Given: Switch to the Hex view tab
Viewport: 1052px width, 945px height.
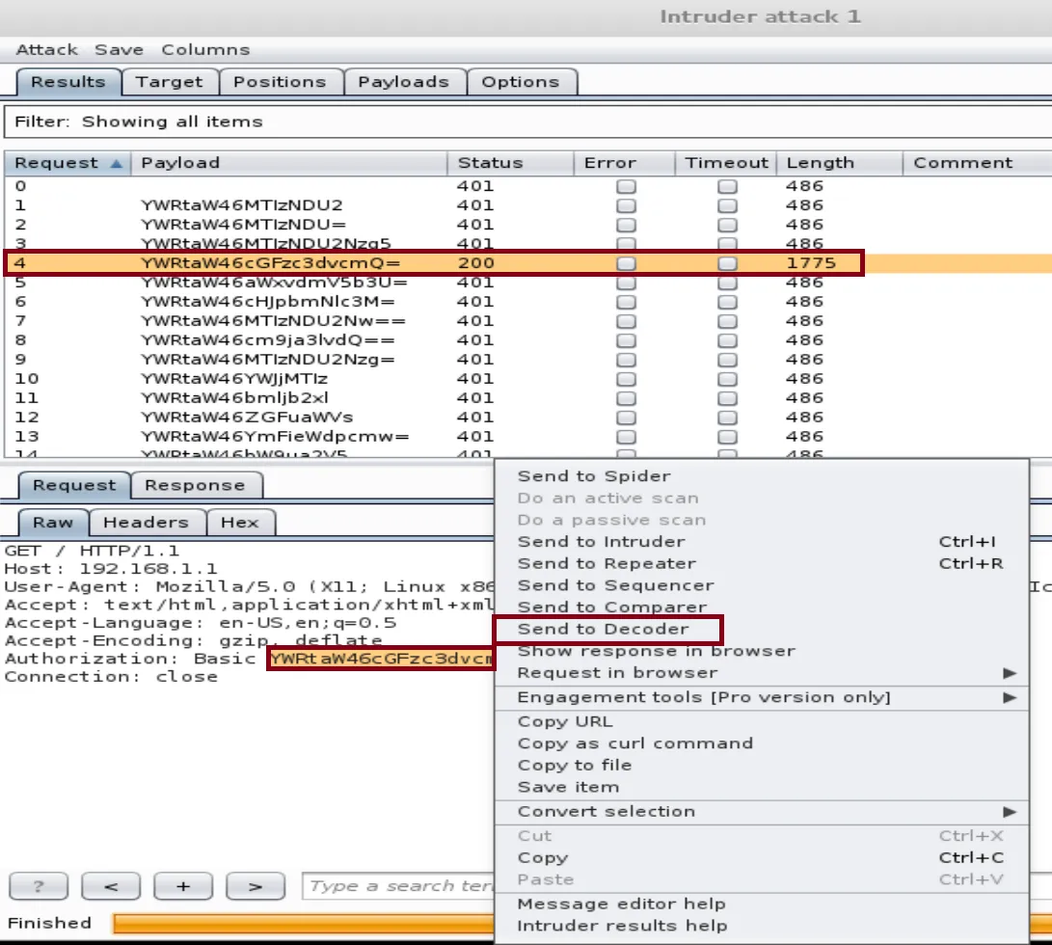Looking at the screenshot, I should click(x=240, y=523).
